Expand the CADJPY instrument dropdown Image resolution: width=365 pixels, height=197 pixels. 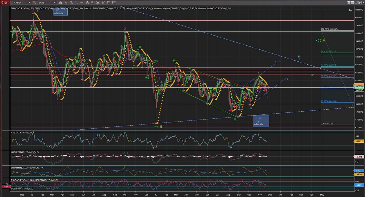(30, 3)
